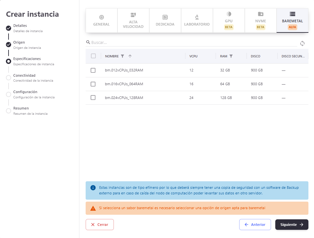Select the NVME beta tab

(x=261, y=21)
